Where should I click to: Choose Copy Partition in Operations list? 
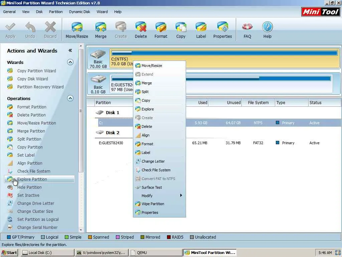tap(30, 147)
